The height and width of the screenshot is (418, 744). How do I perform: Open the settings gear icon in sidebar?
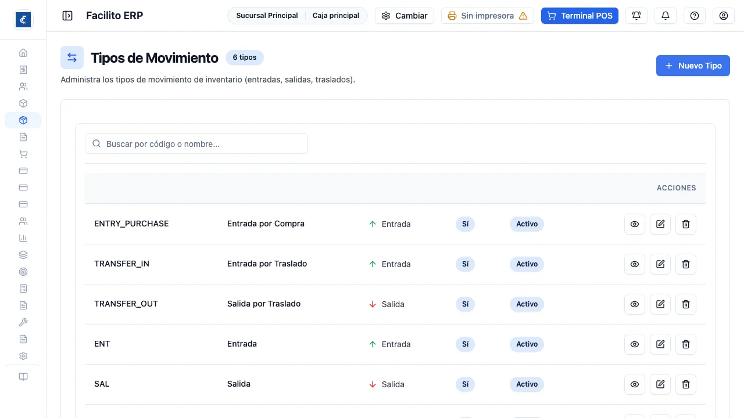23,356
